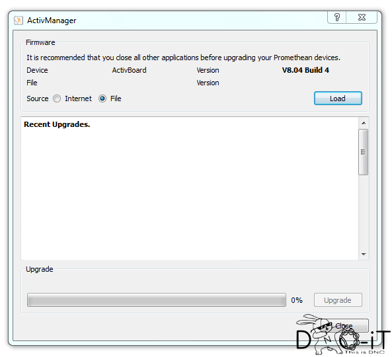Click the Recent Upgrades heading text

pyautogui.click(x=57, y=124)
